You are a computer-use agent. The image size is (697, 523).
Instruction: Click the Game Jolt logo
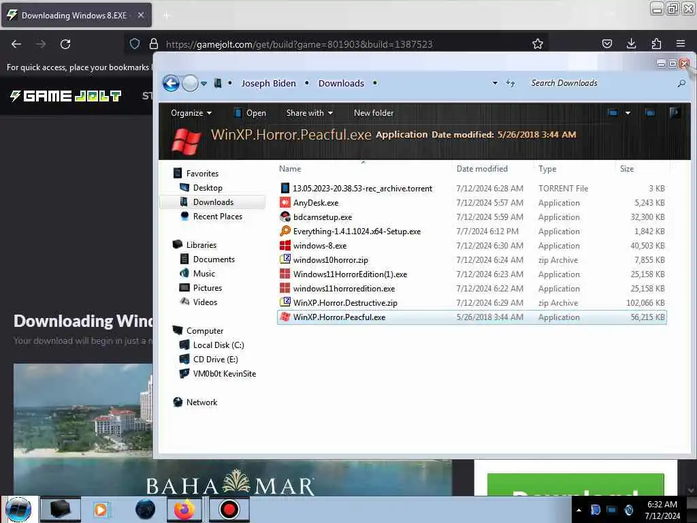[x=65, y=95]
